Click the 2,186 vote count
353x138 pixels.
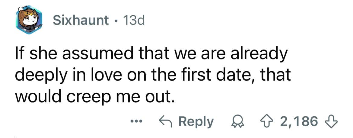tap(299, 121)
